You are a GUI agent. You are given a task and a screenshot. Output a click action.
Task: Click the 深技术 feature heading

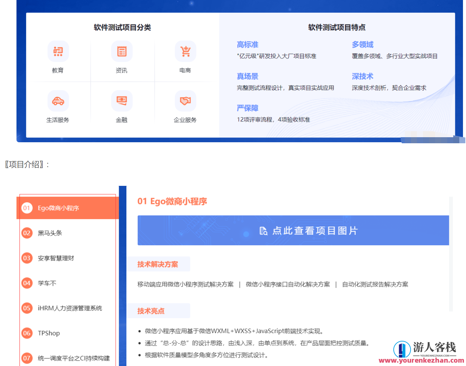[x=362, y=76]
